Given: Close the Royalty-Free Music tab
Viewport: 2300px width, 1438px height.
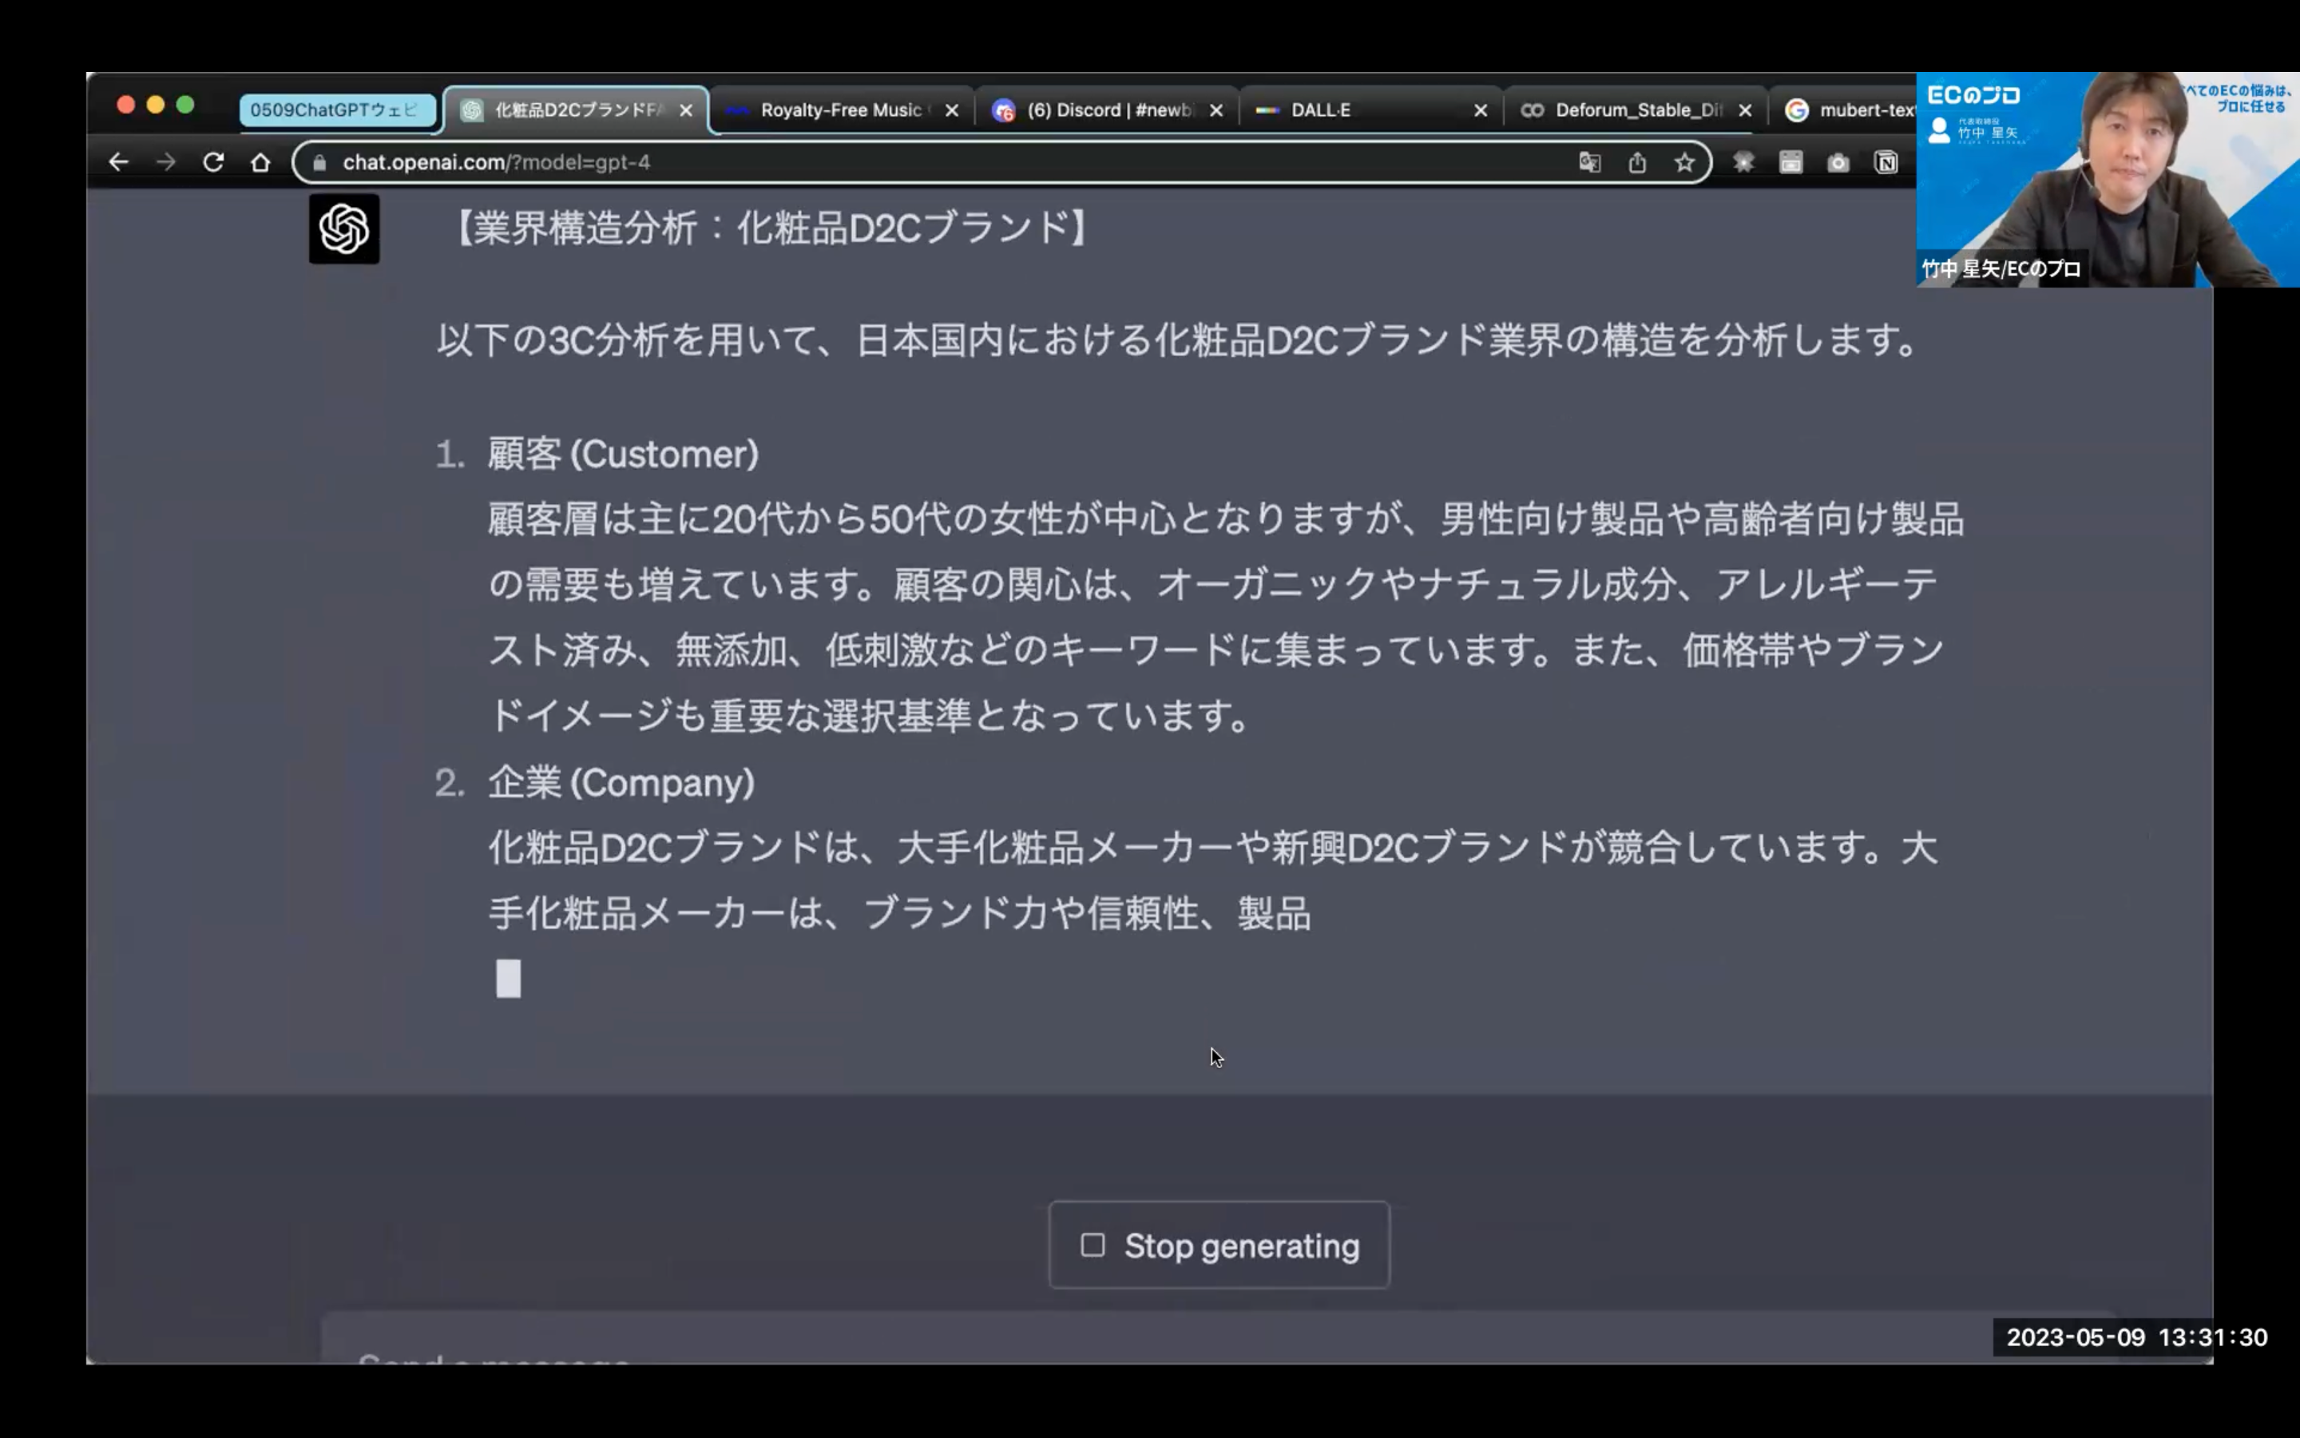Looking at the screenshot, I should click(951, 110).
